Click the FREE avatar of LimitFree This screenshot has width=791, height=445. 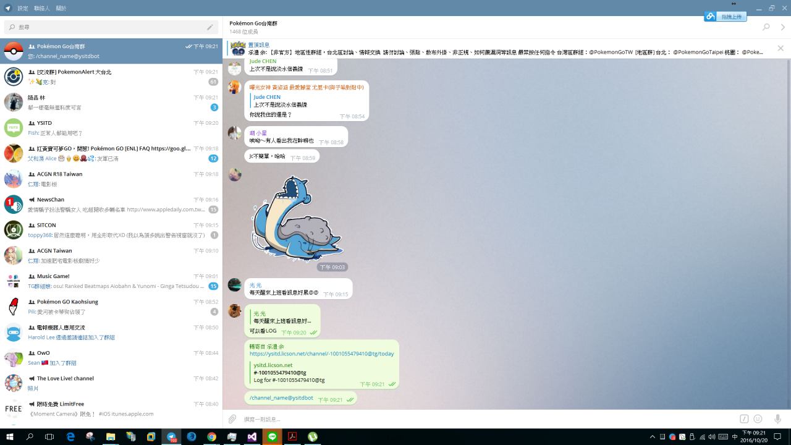14,409
